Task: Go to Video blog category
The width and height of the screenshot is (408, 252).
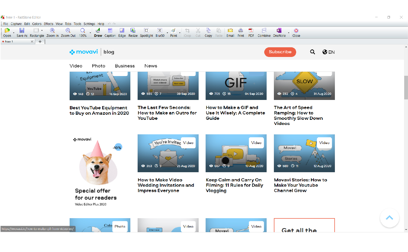Action: pos(76,66)
